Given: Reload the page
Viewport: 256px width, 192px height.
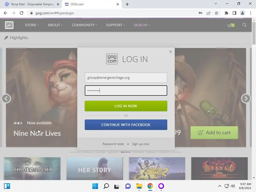Looking at the screenshot, I should (x=21, y=13).
